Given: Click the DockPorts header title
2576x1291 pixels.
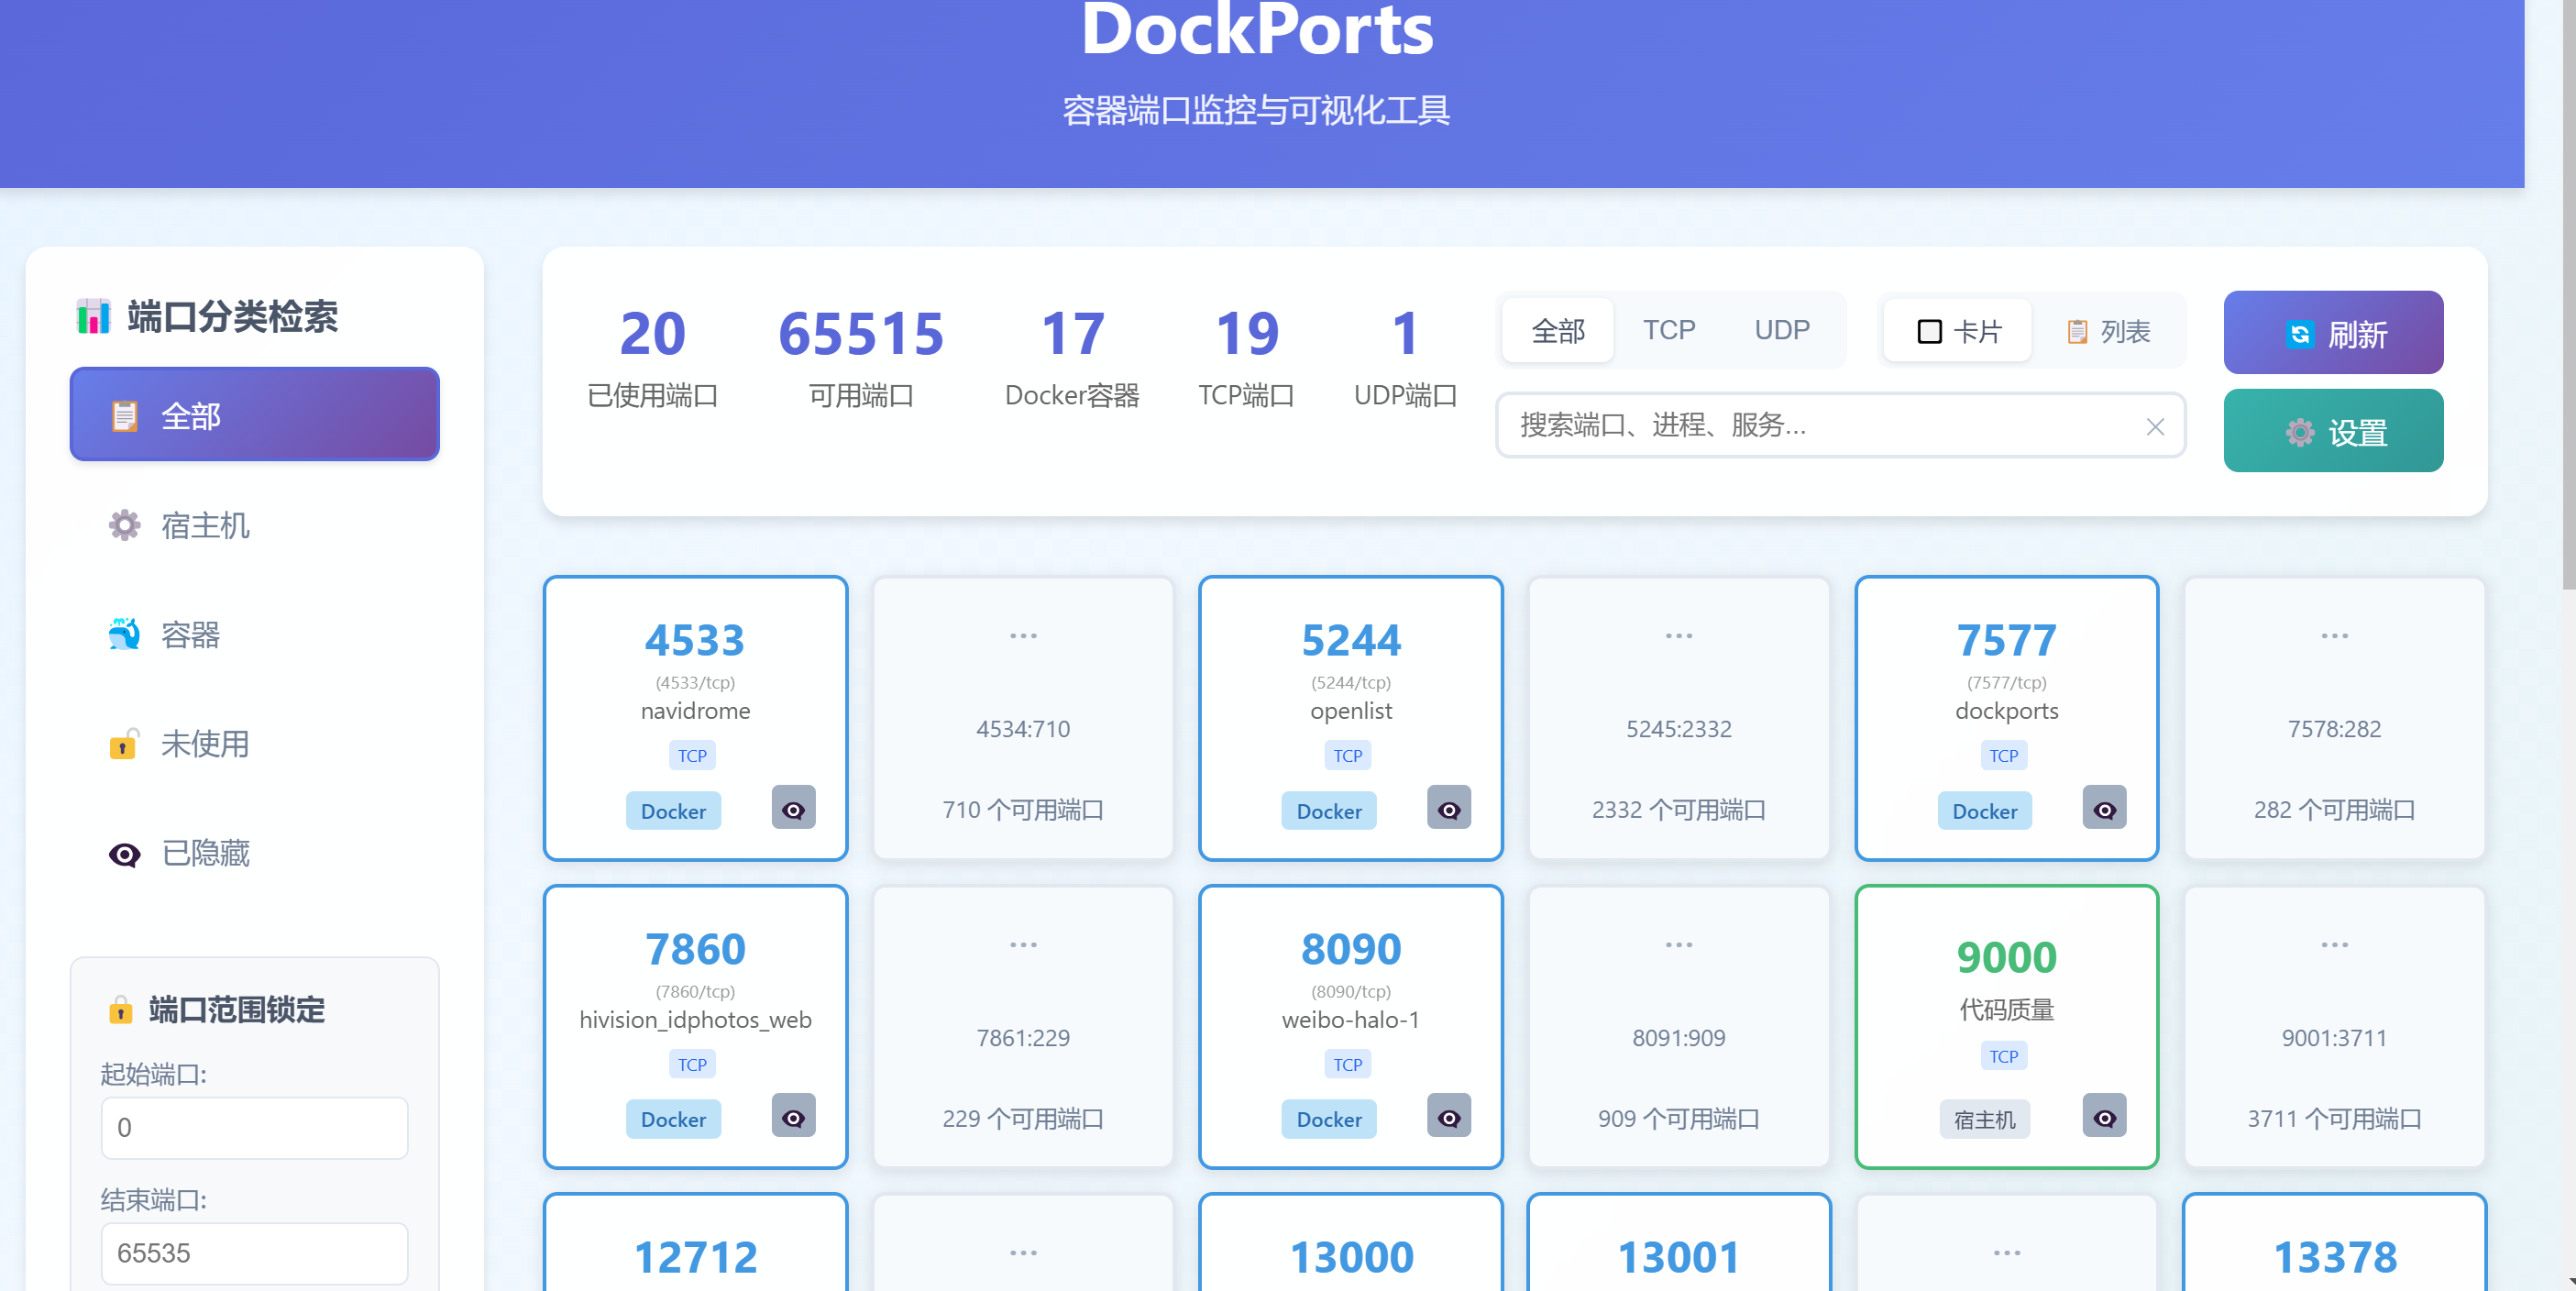Looking at the screenshot, I should coord(1257,30).
